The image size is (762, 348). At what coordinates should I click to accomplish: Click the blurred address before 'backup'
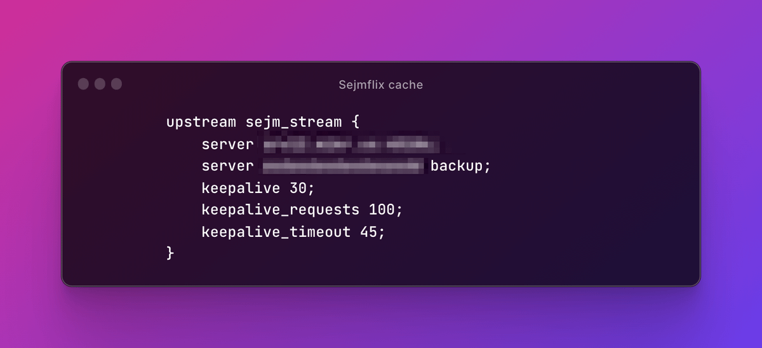coord(343,166)
